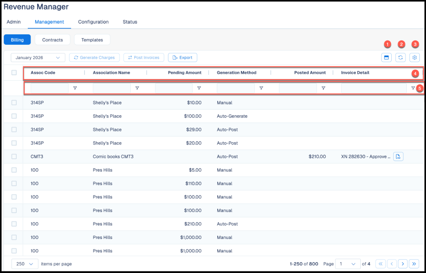Focus the Posted Amount filter input

tap(298, 88)
